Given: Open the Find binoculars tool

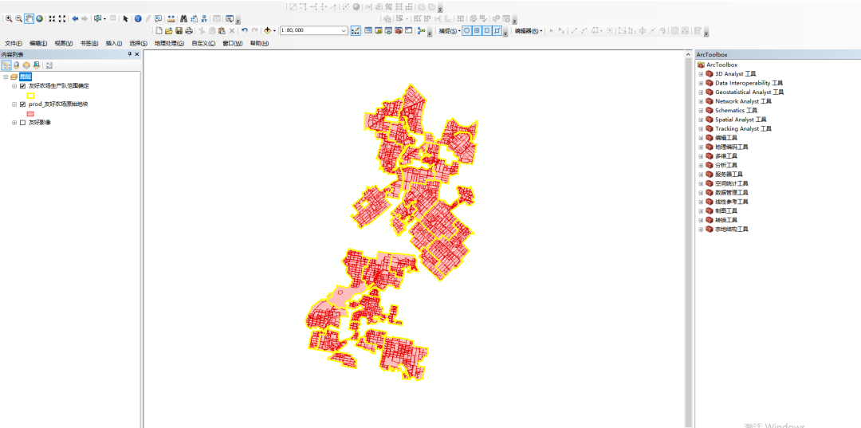Looking at the screenshot, I should click(183, 18).
